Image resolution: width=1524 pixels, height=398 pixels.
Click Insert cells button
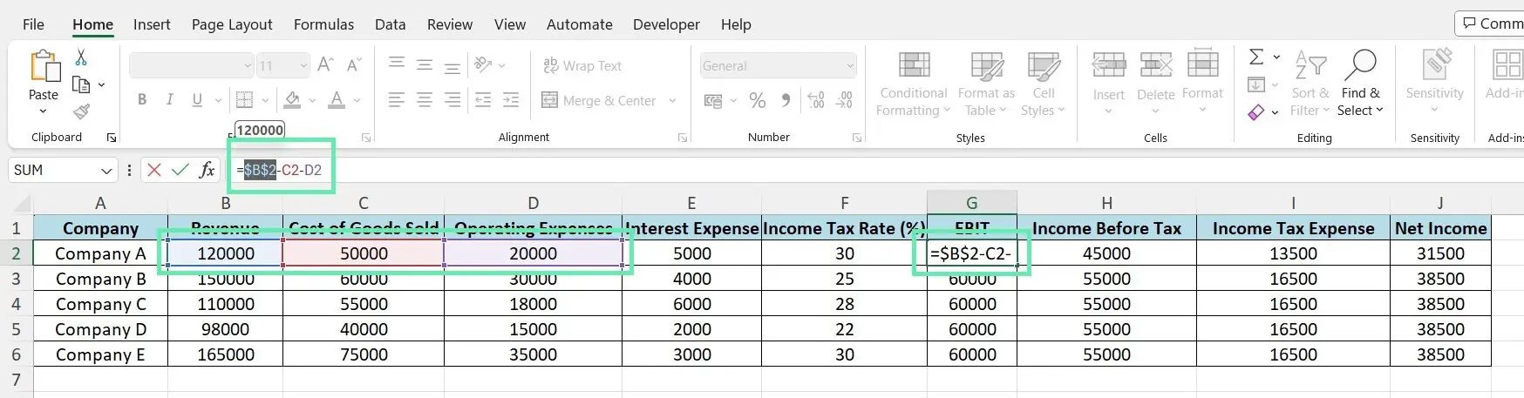click(1109, 84)
